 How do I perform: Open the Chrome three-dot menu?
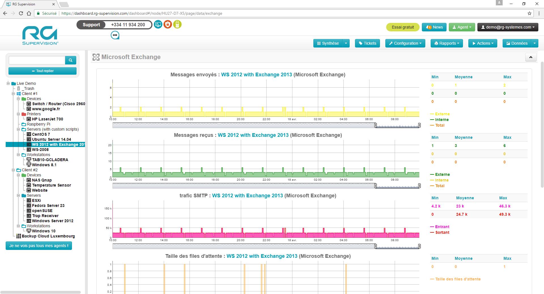[539, 13]
